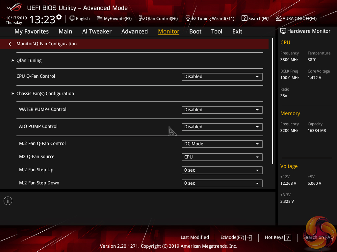Screen dimensions: 337x252
Task: Open CPU Q-Fan Control dropdown
Action: click(222, 77)
